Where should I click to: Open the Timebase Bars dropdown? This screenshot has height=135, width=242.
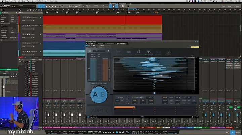96,7
